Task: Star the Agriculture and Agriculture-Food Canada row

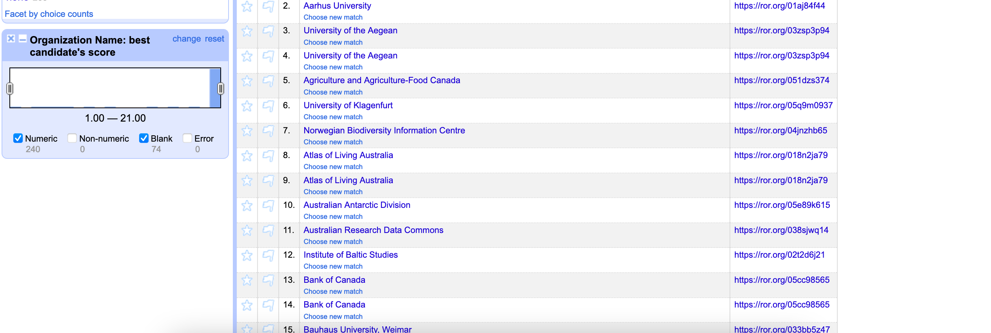Action: click(247, 81)
